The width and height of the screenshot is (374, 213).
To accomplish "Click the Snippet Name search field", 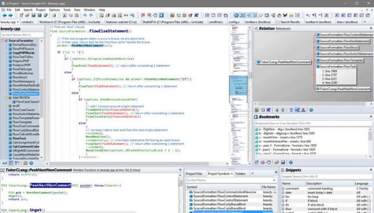I will pos(327,177).
